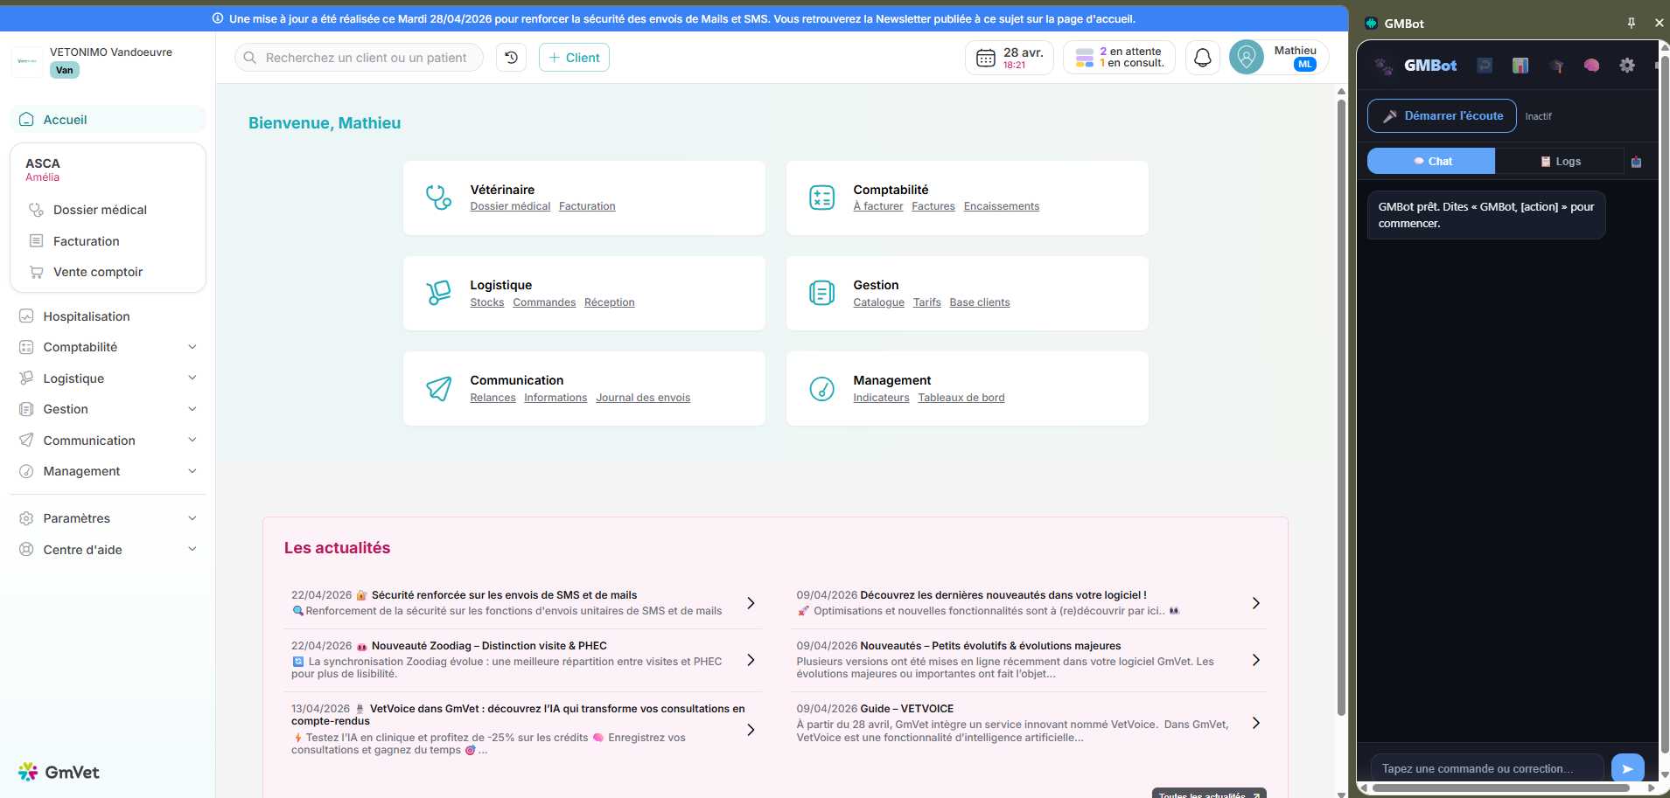Open the Relances link under Communication

click(493, 398)
